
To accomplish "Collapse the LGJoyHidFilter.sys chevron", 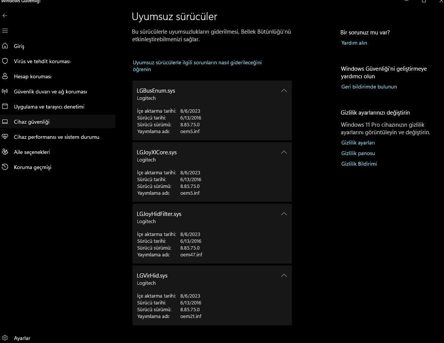I will tap(284, 214).
